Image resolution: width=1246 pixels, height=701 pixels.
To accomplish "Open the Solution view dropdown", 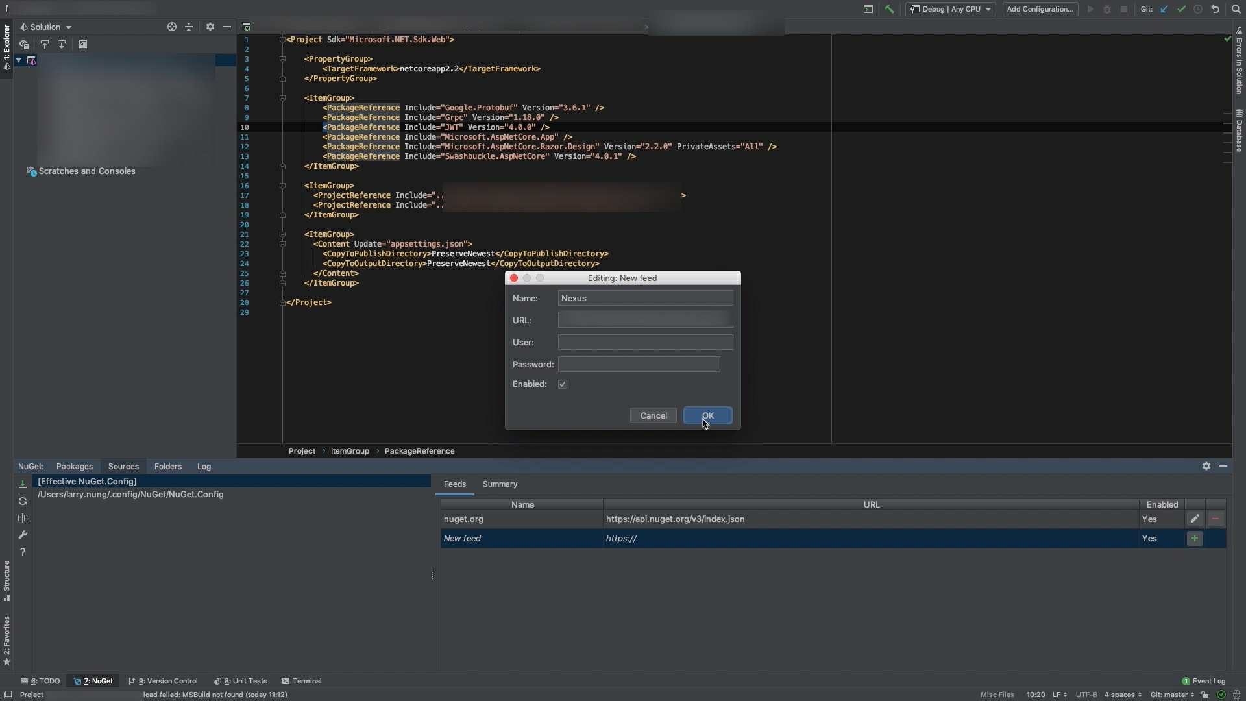I will tap(46, 27).
